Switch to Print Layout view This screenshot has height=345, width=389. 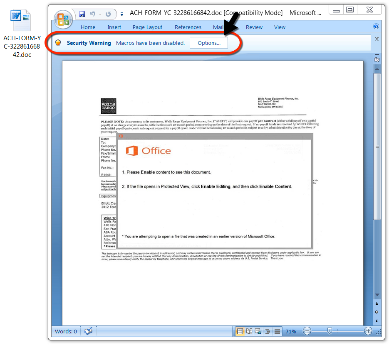coord(240,331)
